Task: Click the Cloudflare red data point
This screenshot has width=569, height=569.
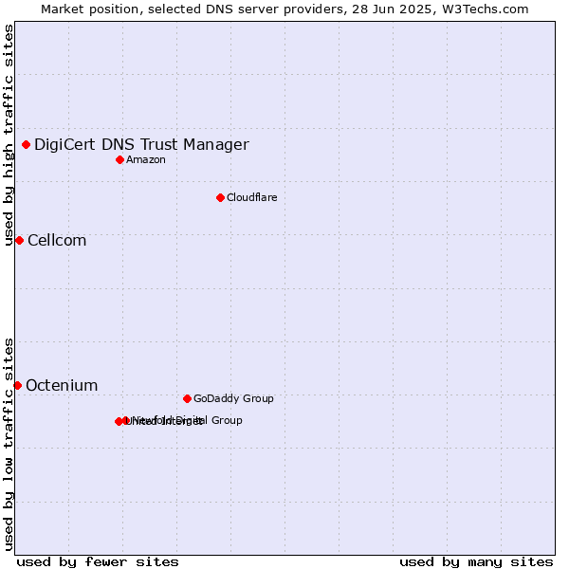Action: (x=220, y=198)
